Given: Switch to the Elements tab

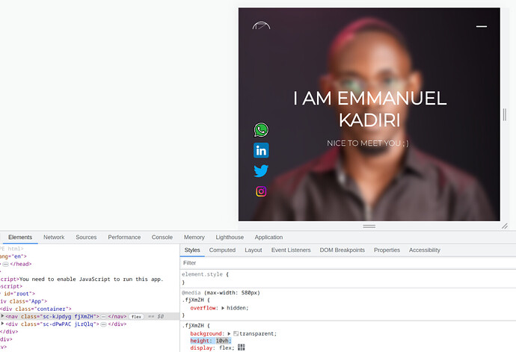Looking at the screenshot, I should point(20,237).
